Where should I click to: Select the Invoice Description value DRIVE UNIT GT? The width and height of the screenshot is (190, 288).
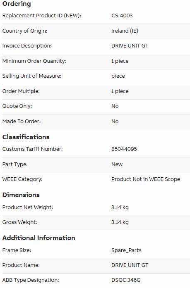pos(130,46)
